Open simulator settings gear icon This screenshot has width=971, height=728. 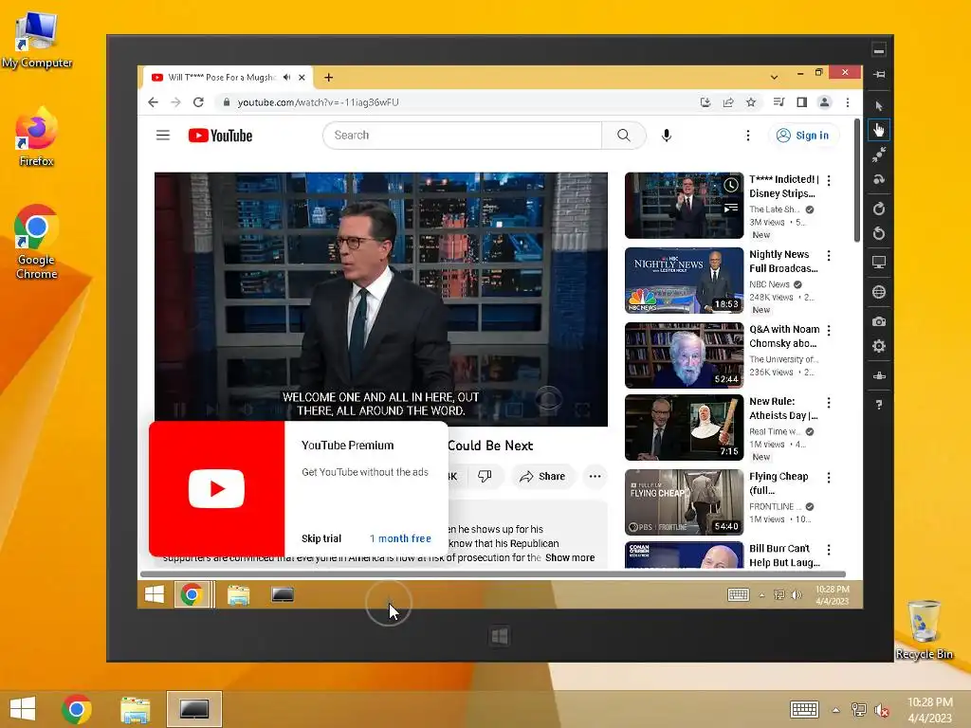[x=879, y=346]
